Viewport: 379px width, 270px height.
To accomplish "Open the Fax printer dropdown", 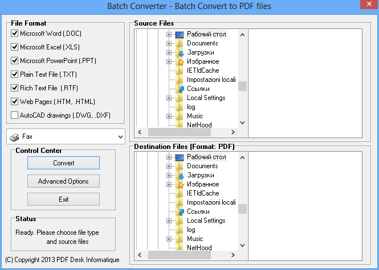I will tap(119, 136).
